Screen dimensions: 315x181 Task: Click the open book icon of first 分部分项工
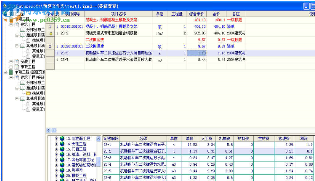[23, 29]
